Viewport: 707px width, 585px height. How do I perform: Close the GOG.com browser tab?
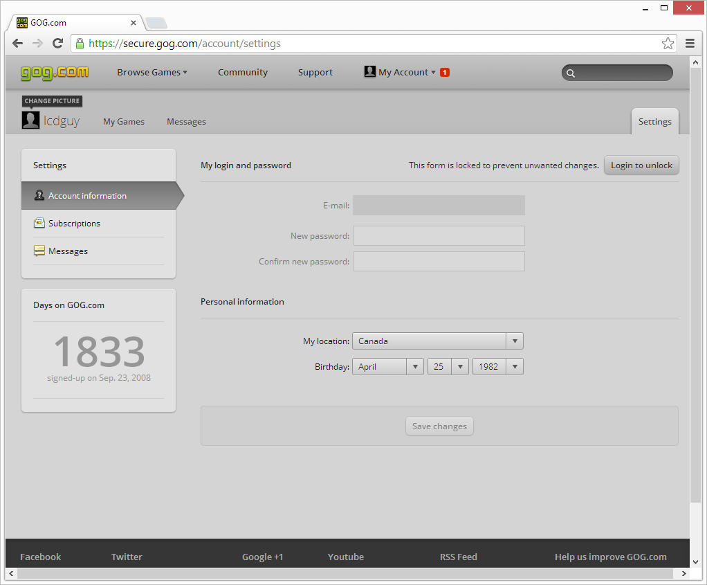(134, 23)
